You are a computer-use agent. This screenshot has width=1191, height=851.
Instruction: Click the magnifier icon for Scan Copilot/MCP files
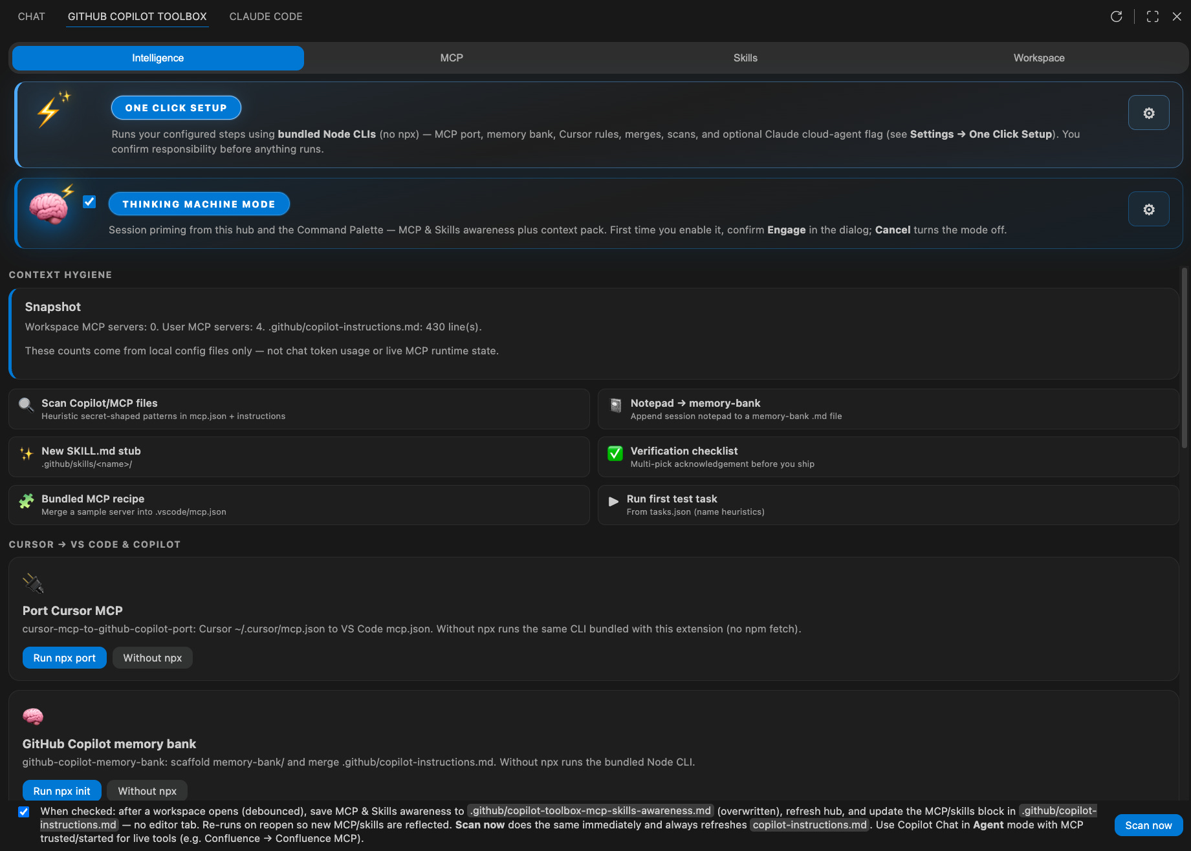coord(27,405)
